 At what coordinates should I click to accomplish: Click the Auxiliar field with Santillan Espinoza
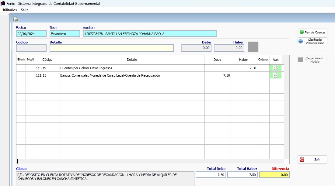pyautogui.click(x=150, y=34)
